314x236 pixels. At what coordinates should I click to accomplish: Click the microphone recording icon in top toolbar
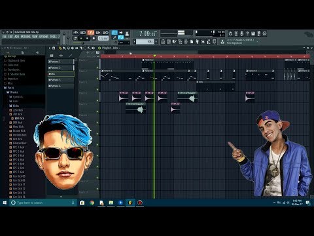pos(242,33)
